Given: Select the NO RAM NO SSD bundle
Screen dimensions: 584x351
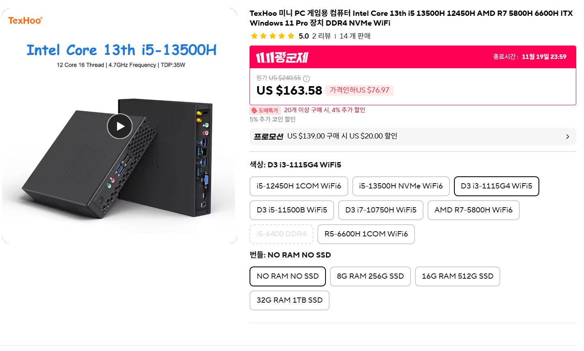Looking at the screenshot, I should pos(287,276).
